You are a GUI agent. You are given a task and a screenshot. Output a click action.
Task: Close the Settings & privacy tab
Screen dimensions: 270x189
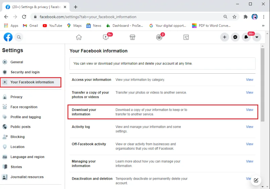65,7
